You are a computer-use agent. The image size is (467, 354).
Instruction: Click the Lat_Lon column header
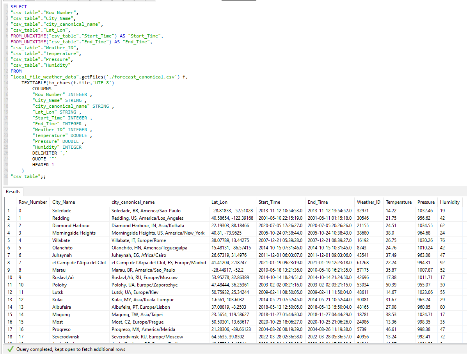coord(219,202)
